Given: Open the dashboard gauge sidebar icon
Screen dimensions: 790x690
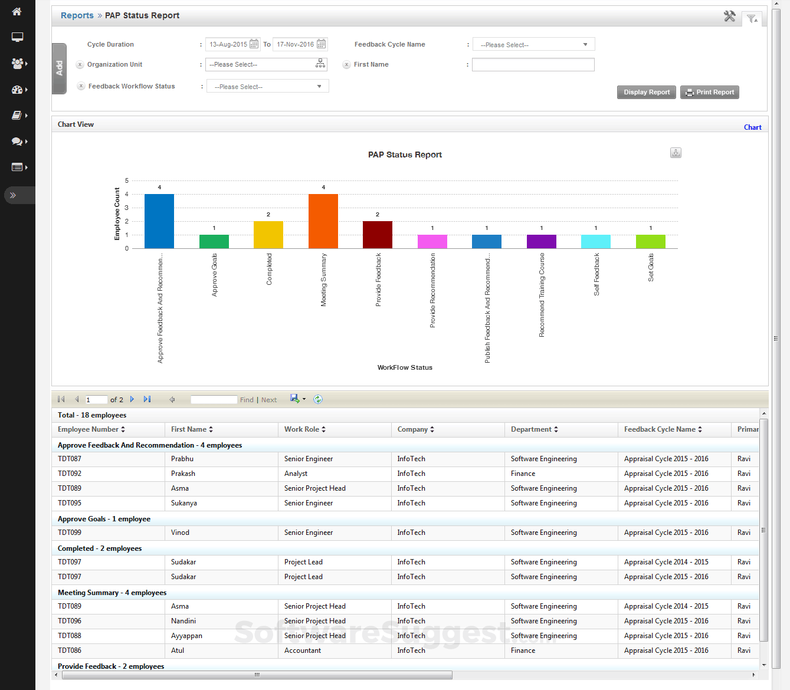Looking at the screenshot, I should point(17,90).
